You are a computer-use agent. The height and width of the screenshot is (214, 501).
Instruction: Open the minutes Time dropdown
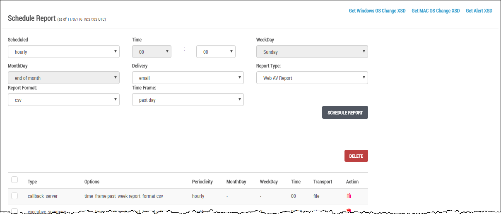216,52
